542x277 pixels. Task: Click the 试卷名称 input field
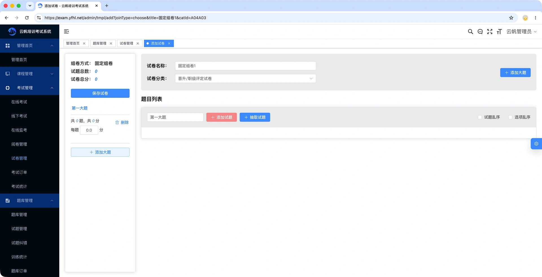[245, 66]
